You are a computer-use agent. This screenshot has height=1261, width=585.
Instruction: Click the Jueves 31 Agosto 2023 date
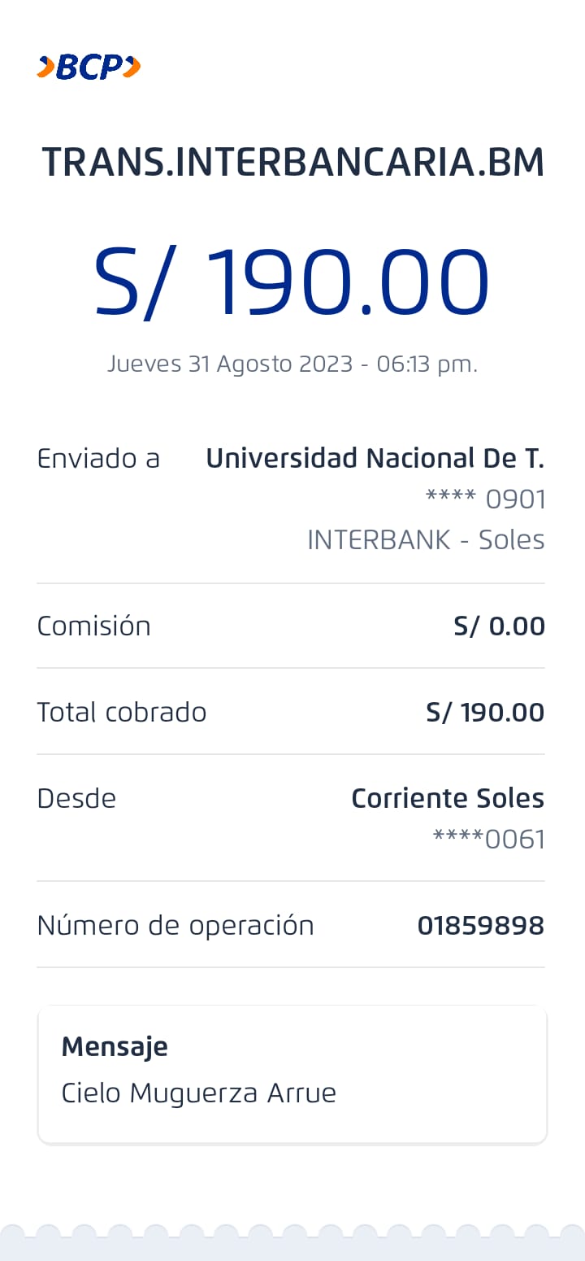tap(292, 364)
